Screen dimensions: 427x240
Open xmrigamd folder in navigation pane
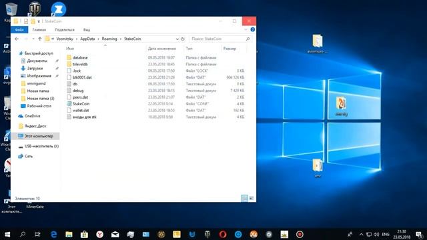pyautogui.click(x=36, y=83)
